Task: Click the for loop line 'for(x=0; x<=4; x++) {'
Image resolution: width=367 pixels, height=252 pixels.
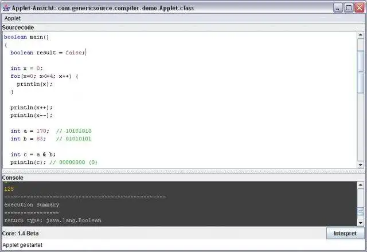Action: (x=44, y=76)
